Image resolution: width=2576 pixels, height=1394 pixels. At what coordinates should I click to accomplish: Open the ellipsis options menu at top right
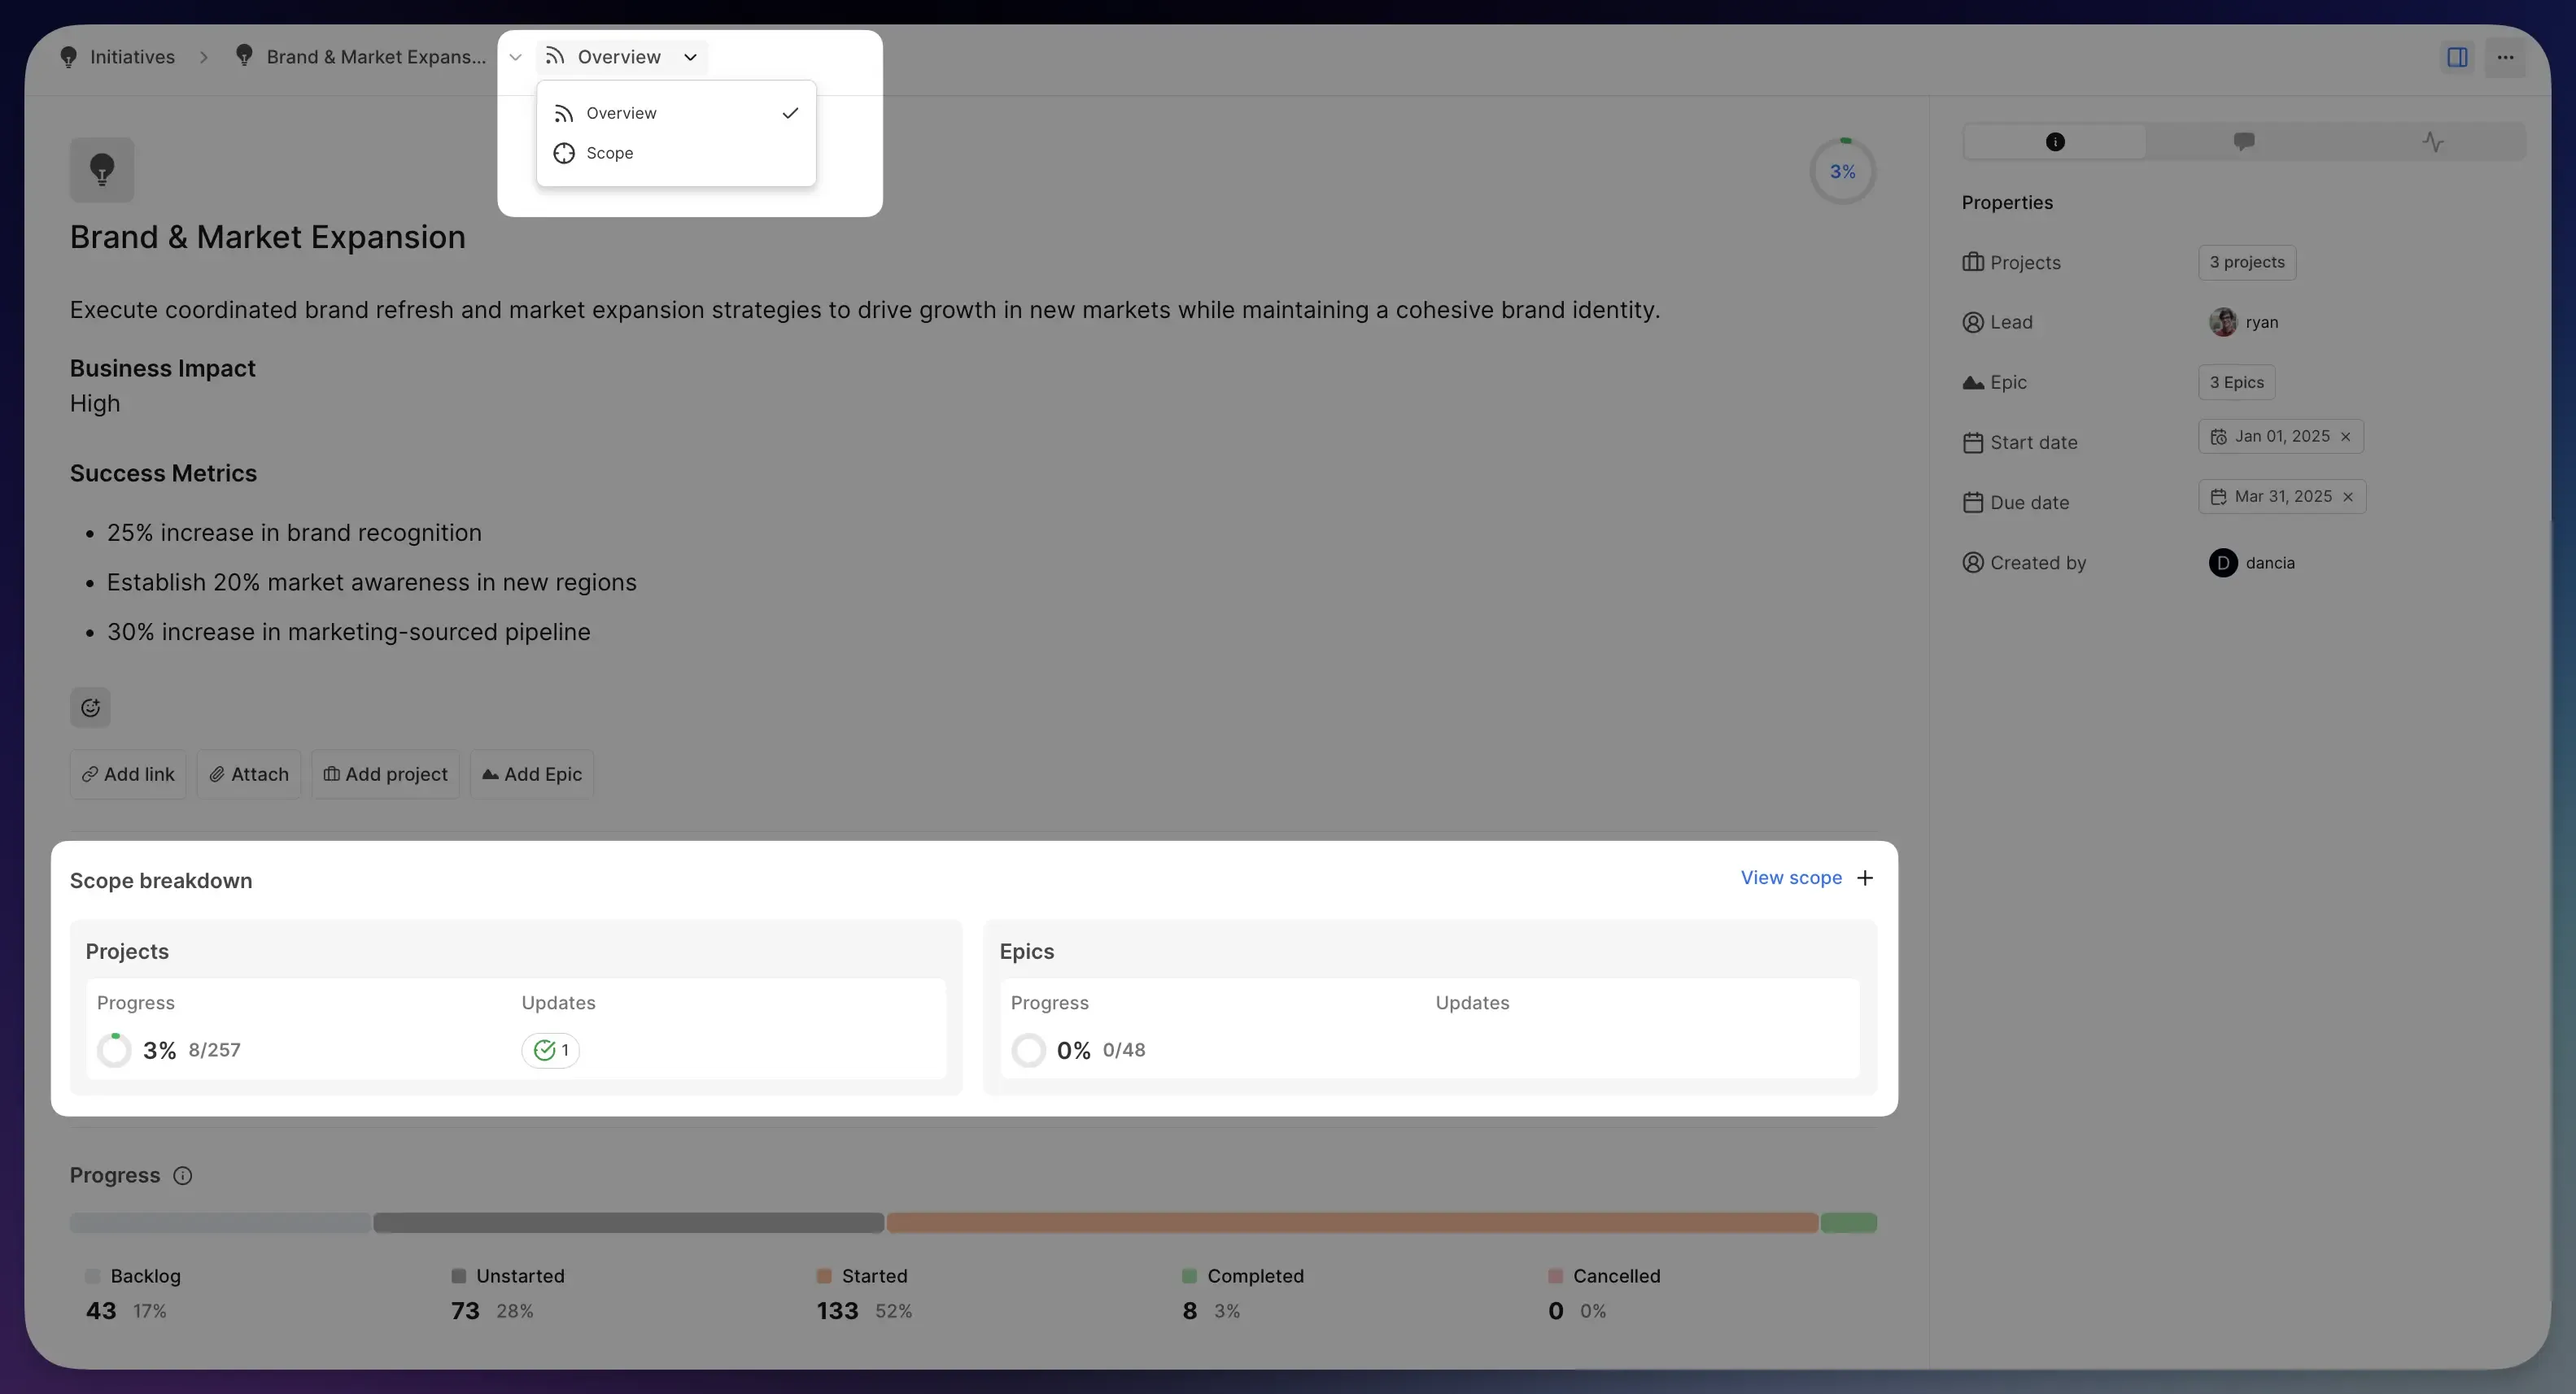coord(2507,57)
